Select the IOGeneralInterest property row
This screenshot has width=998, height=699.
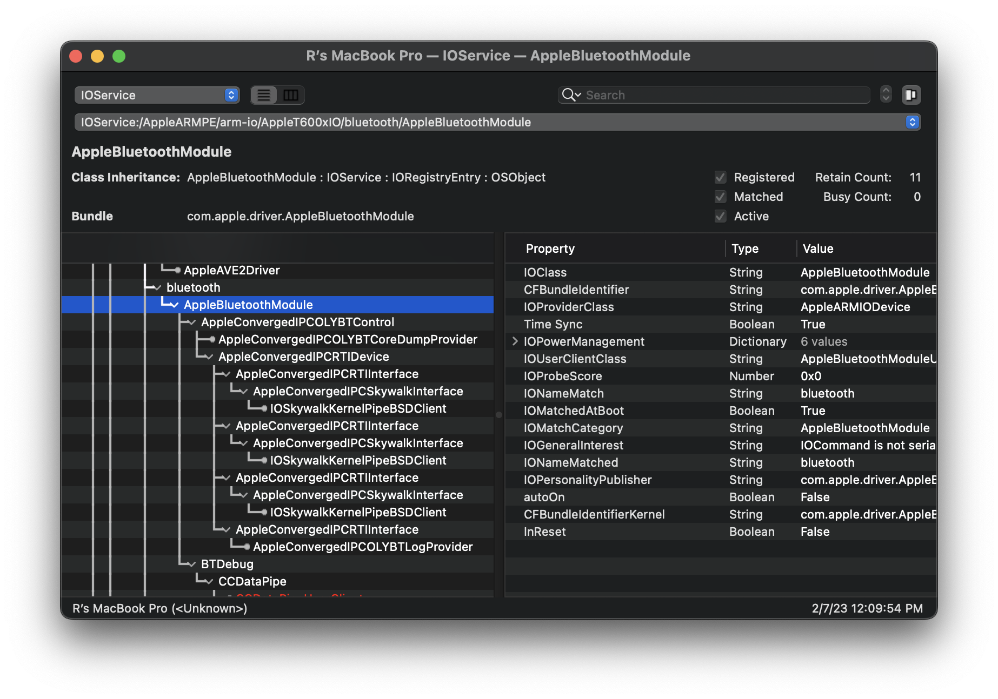721,445
